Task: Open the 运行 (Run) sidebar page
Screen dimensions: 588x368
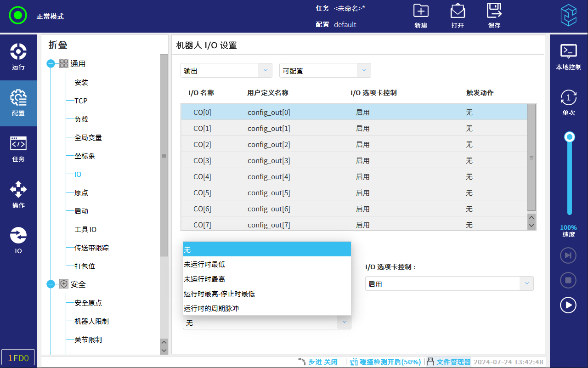Action: point(18,57)
